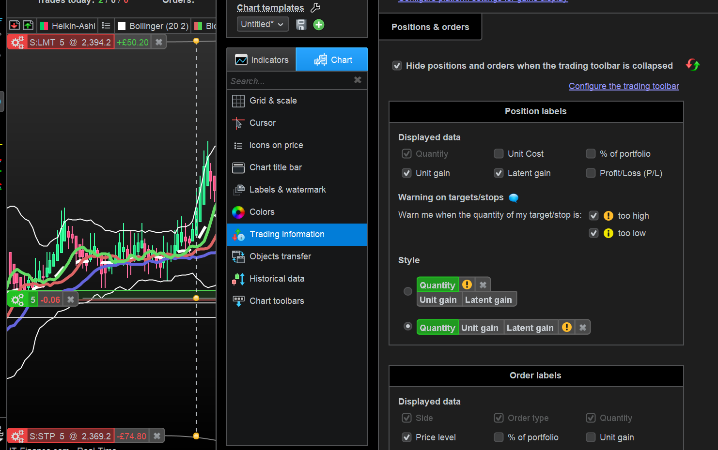Viewport: 718px width, 450px height.
Task: Open Icons on price settings
Action: 297,145
